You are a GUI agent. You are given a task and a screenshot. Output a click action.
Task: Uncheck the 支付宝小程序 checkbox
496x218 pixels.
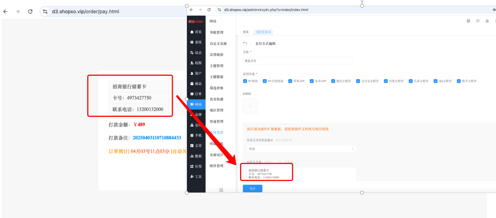tap(358, 81)
